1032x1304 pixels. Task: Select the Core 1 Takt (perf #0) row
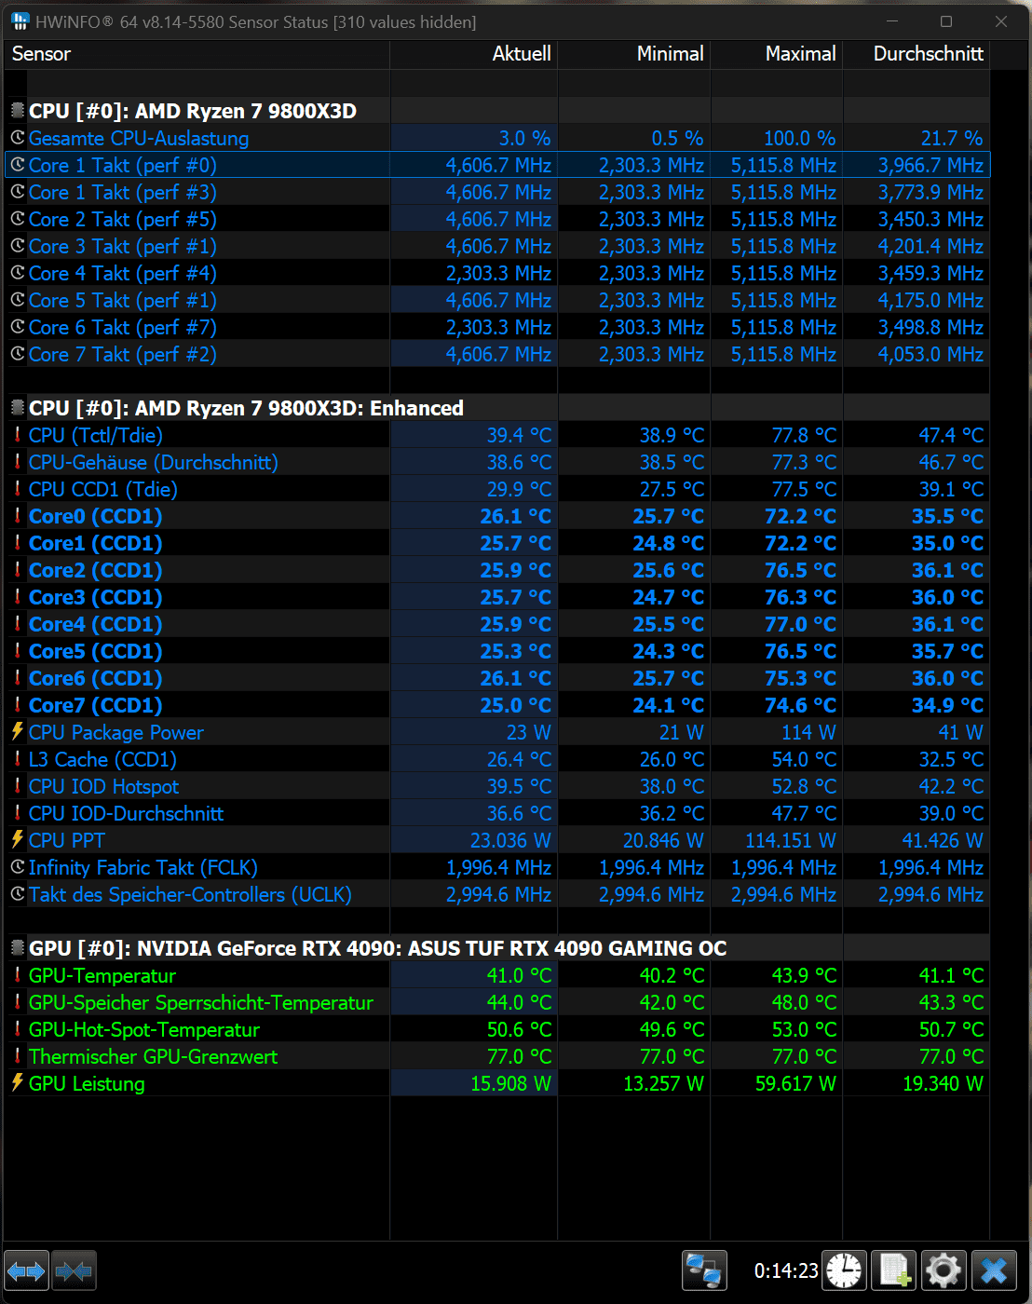[x=497, y=165]
